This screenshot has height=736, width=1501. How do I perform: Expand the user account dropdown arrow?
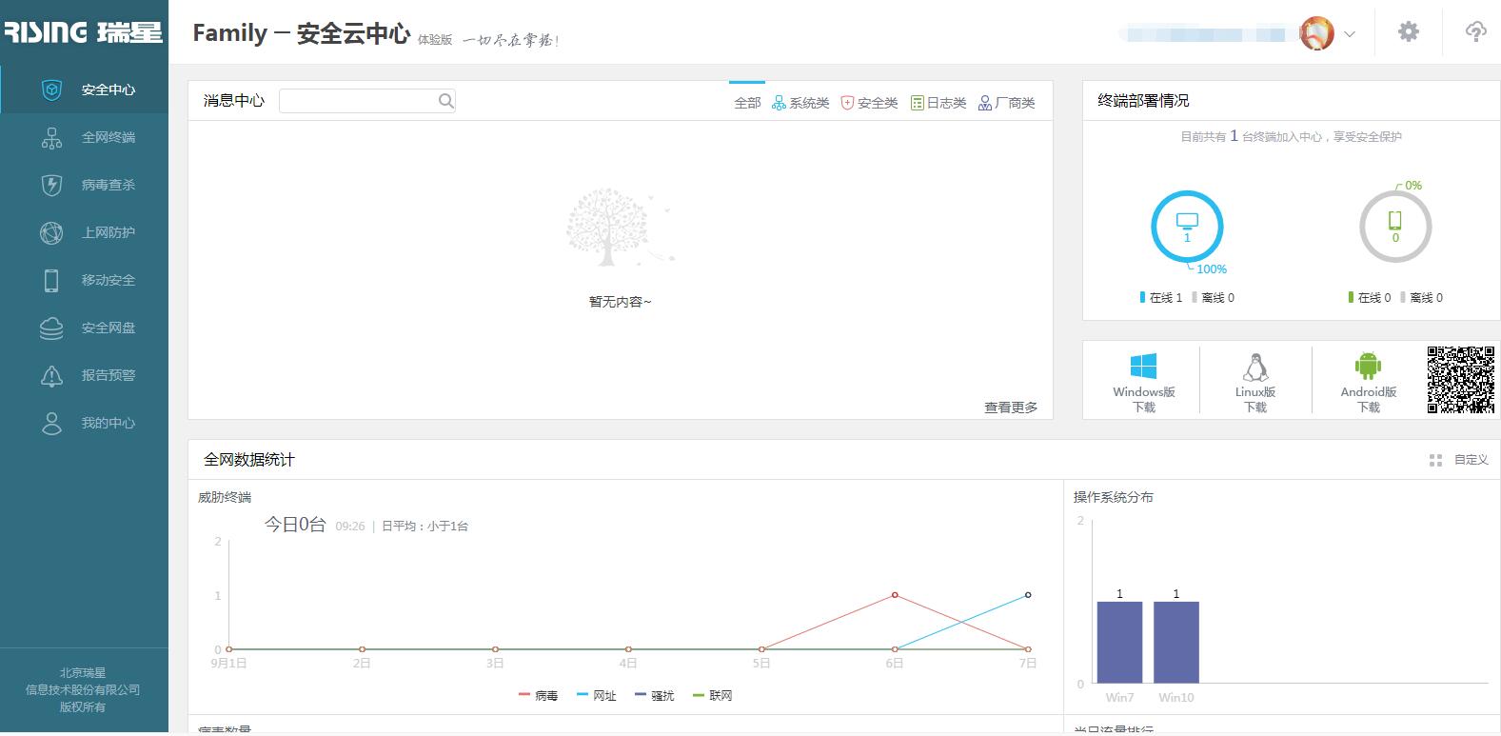pos(1350,34)
